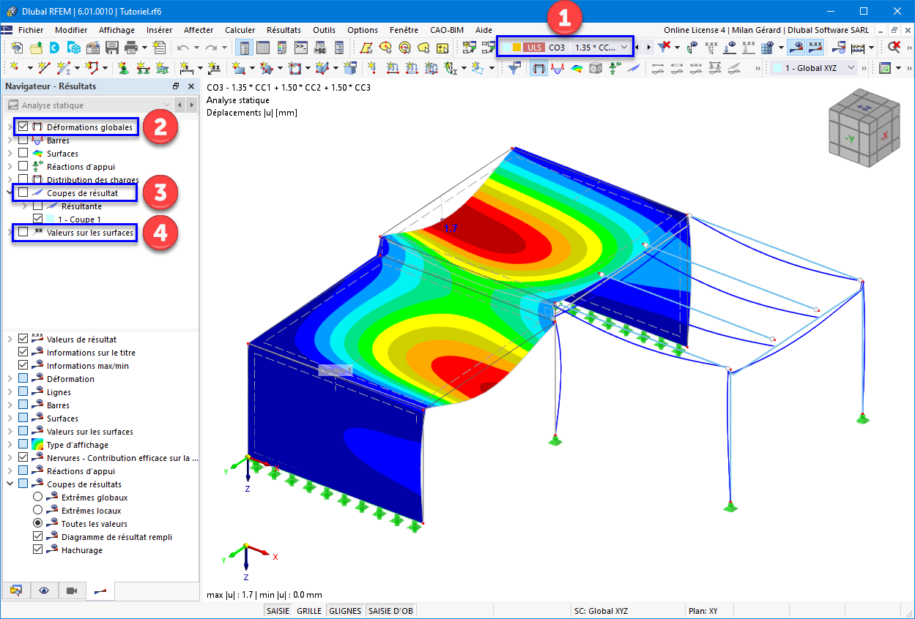
Task: Toggle the GLIGNES status bar button
Action: [x=345, y=611]
